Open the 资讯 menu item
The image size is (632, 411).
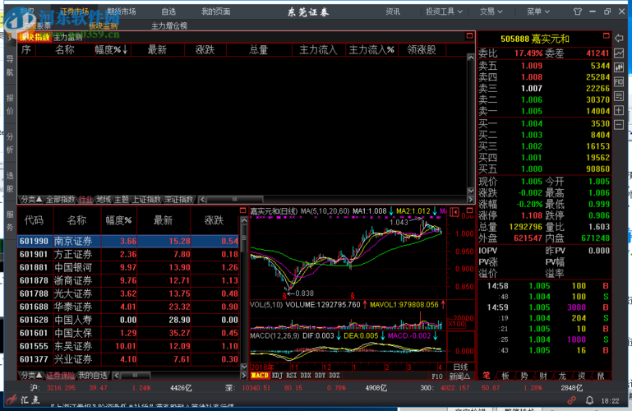click(393, 12)
